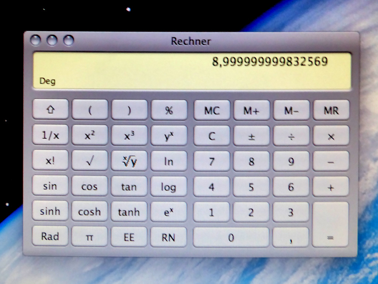The width and height of the screenshot is (378, 284).
Task: Click the Deg mode indicator in display
Action: pos(48,81)
